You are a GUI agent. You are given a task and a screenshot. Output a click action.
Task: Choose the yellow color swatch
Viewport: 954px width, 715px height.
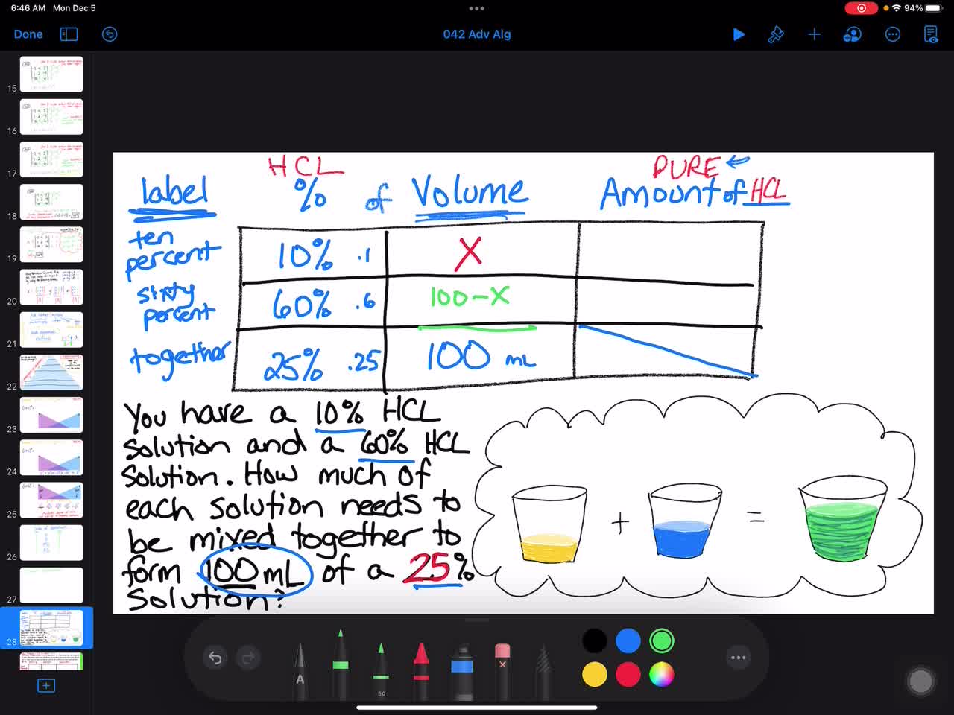click(x=595, y=675)
